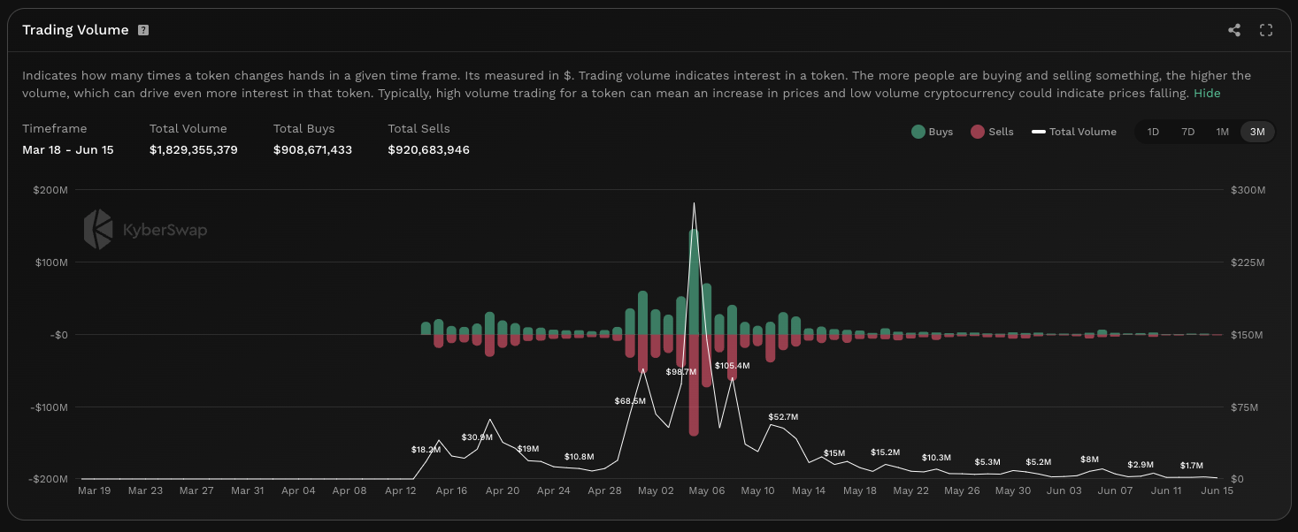Click the Trading Volume title
The image size is (1298, 532).
pyautogui.click(x=75, y=30)
